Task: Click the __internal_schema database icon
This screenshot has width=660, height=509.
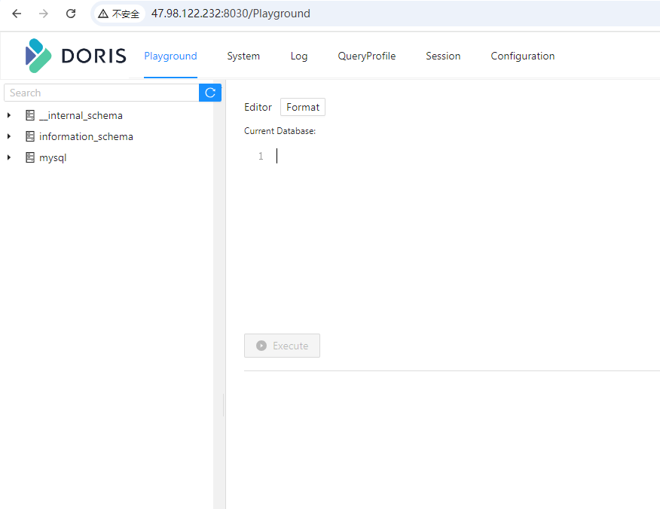Action: click(30, 115)
